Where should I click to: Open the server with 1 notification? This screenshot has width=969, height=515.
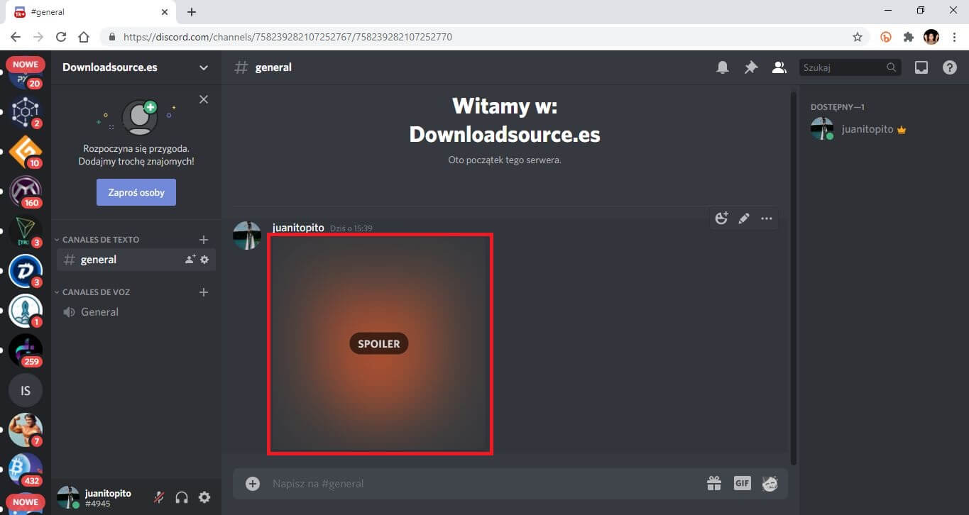26,311
